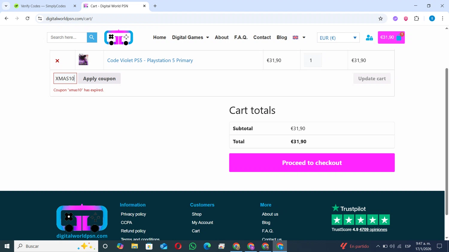
Task: Go back to previous page
Action: [x=7, y=19]
